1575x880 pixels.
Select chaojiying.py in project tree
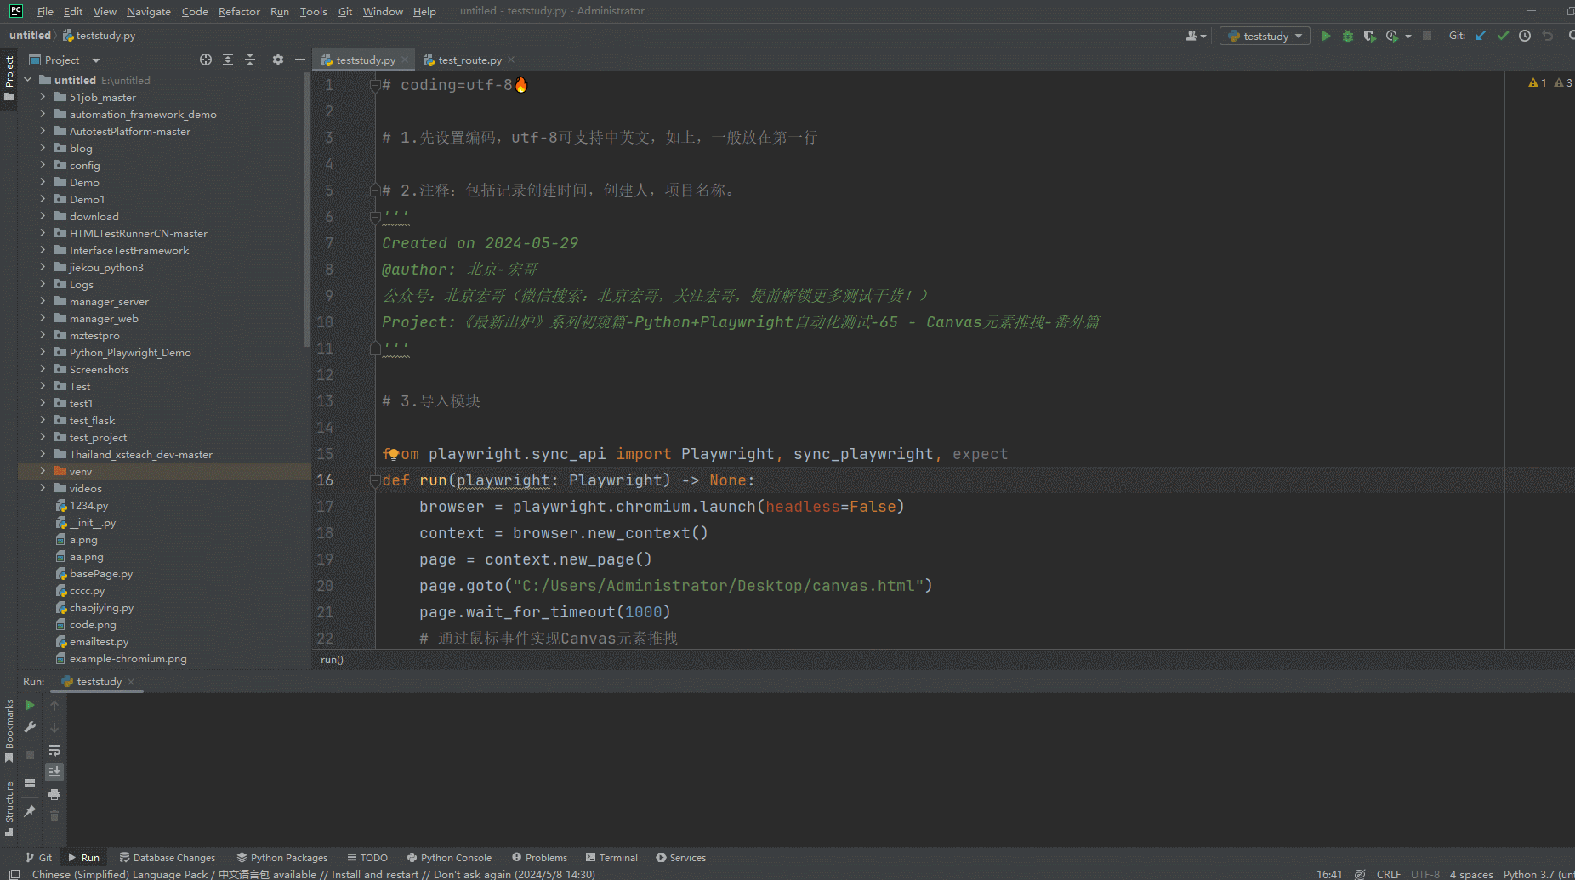tap(101, 608)
